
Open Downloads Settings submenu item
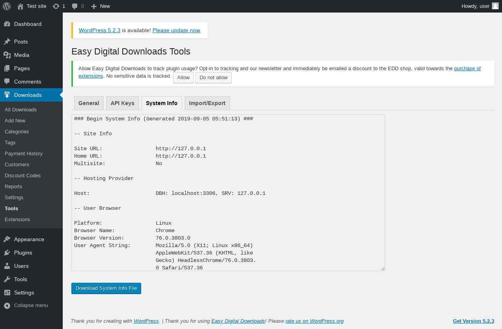tap(14, 197)
